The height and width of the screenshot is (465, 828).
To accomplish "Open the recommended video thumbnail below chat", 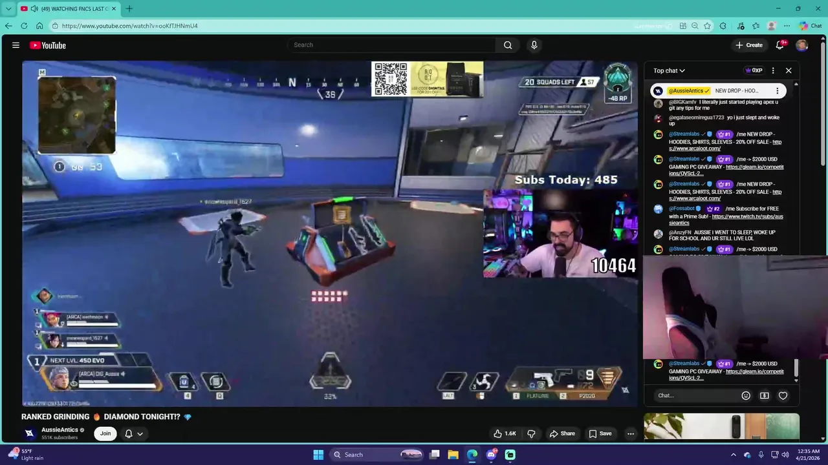I will coord(721,426).
